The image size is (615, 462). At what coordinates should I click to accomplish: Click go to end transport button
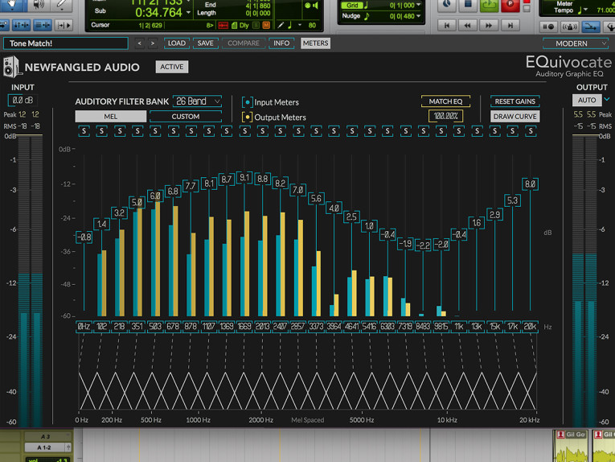tap(510, 26)
